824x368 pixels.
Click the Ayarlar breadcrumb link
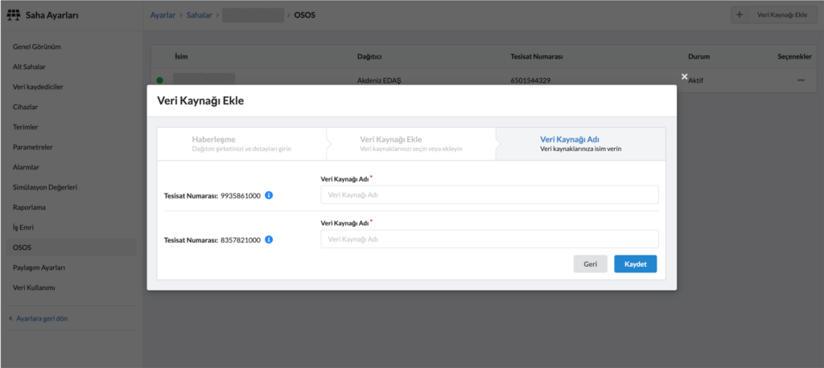(163, 15)
